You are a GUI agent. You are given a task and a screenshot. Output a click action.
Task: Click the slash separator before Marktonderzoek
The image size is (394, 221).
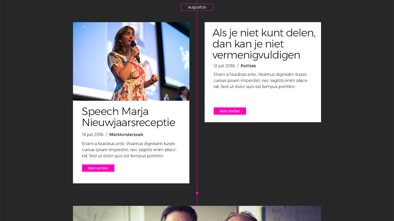(107, 134)
